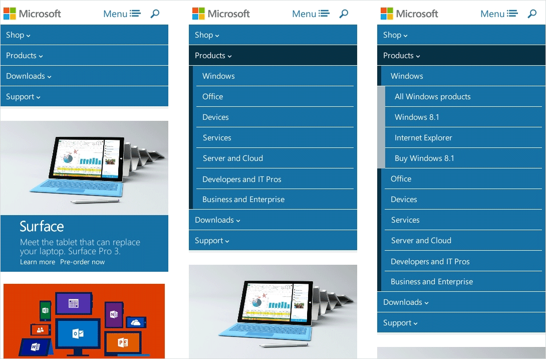The width and height of the screenshot is (546, 359).
Task: Open All Windows products
Action: pos(465,97)
